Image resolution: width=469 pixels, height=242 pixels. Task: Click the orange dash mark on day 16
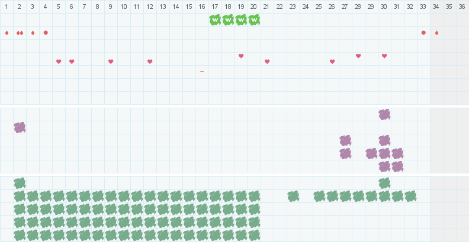point(202,72)
